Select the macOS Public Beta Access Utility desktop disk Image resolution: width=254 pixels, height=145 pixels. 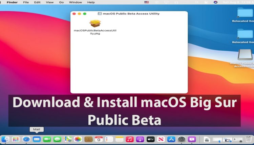click(x=245, y=55)
